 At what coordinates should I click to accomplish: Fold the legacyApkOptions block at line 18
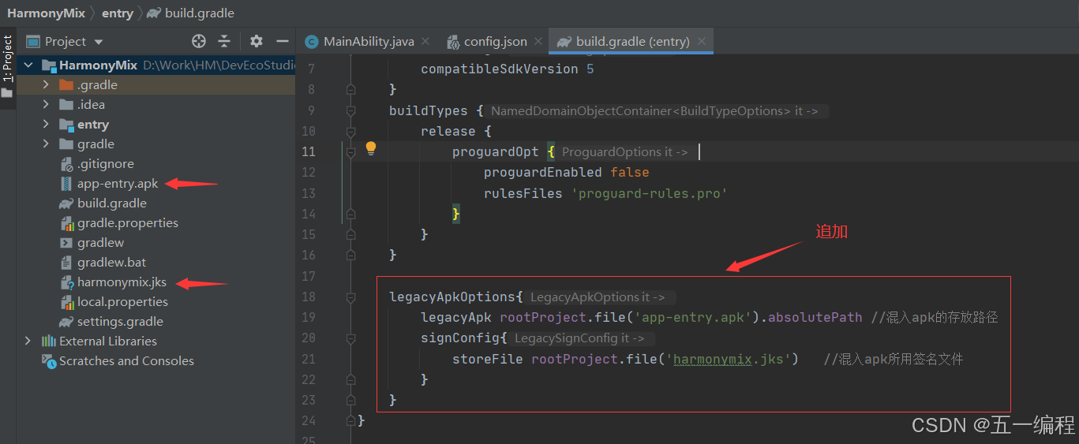pos(350,297)
